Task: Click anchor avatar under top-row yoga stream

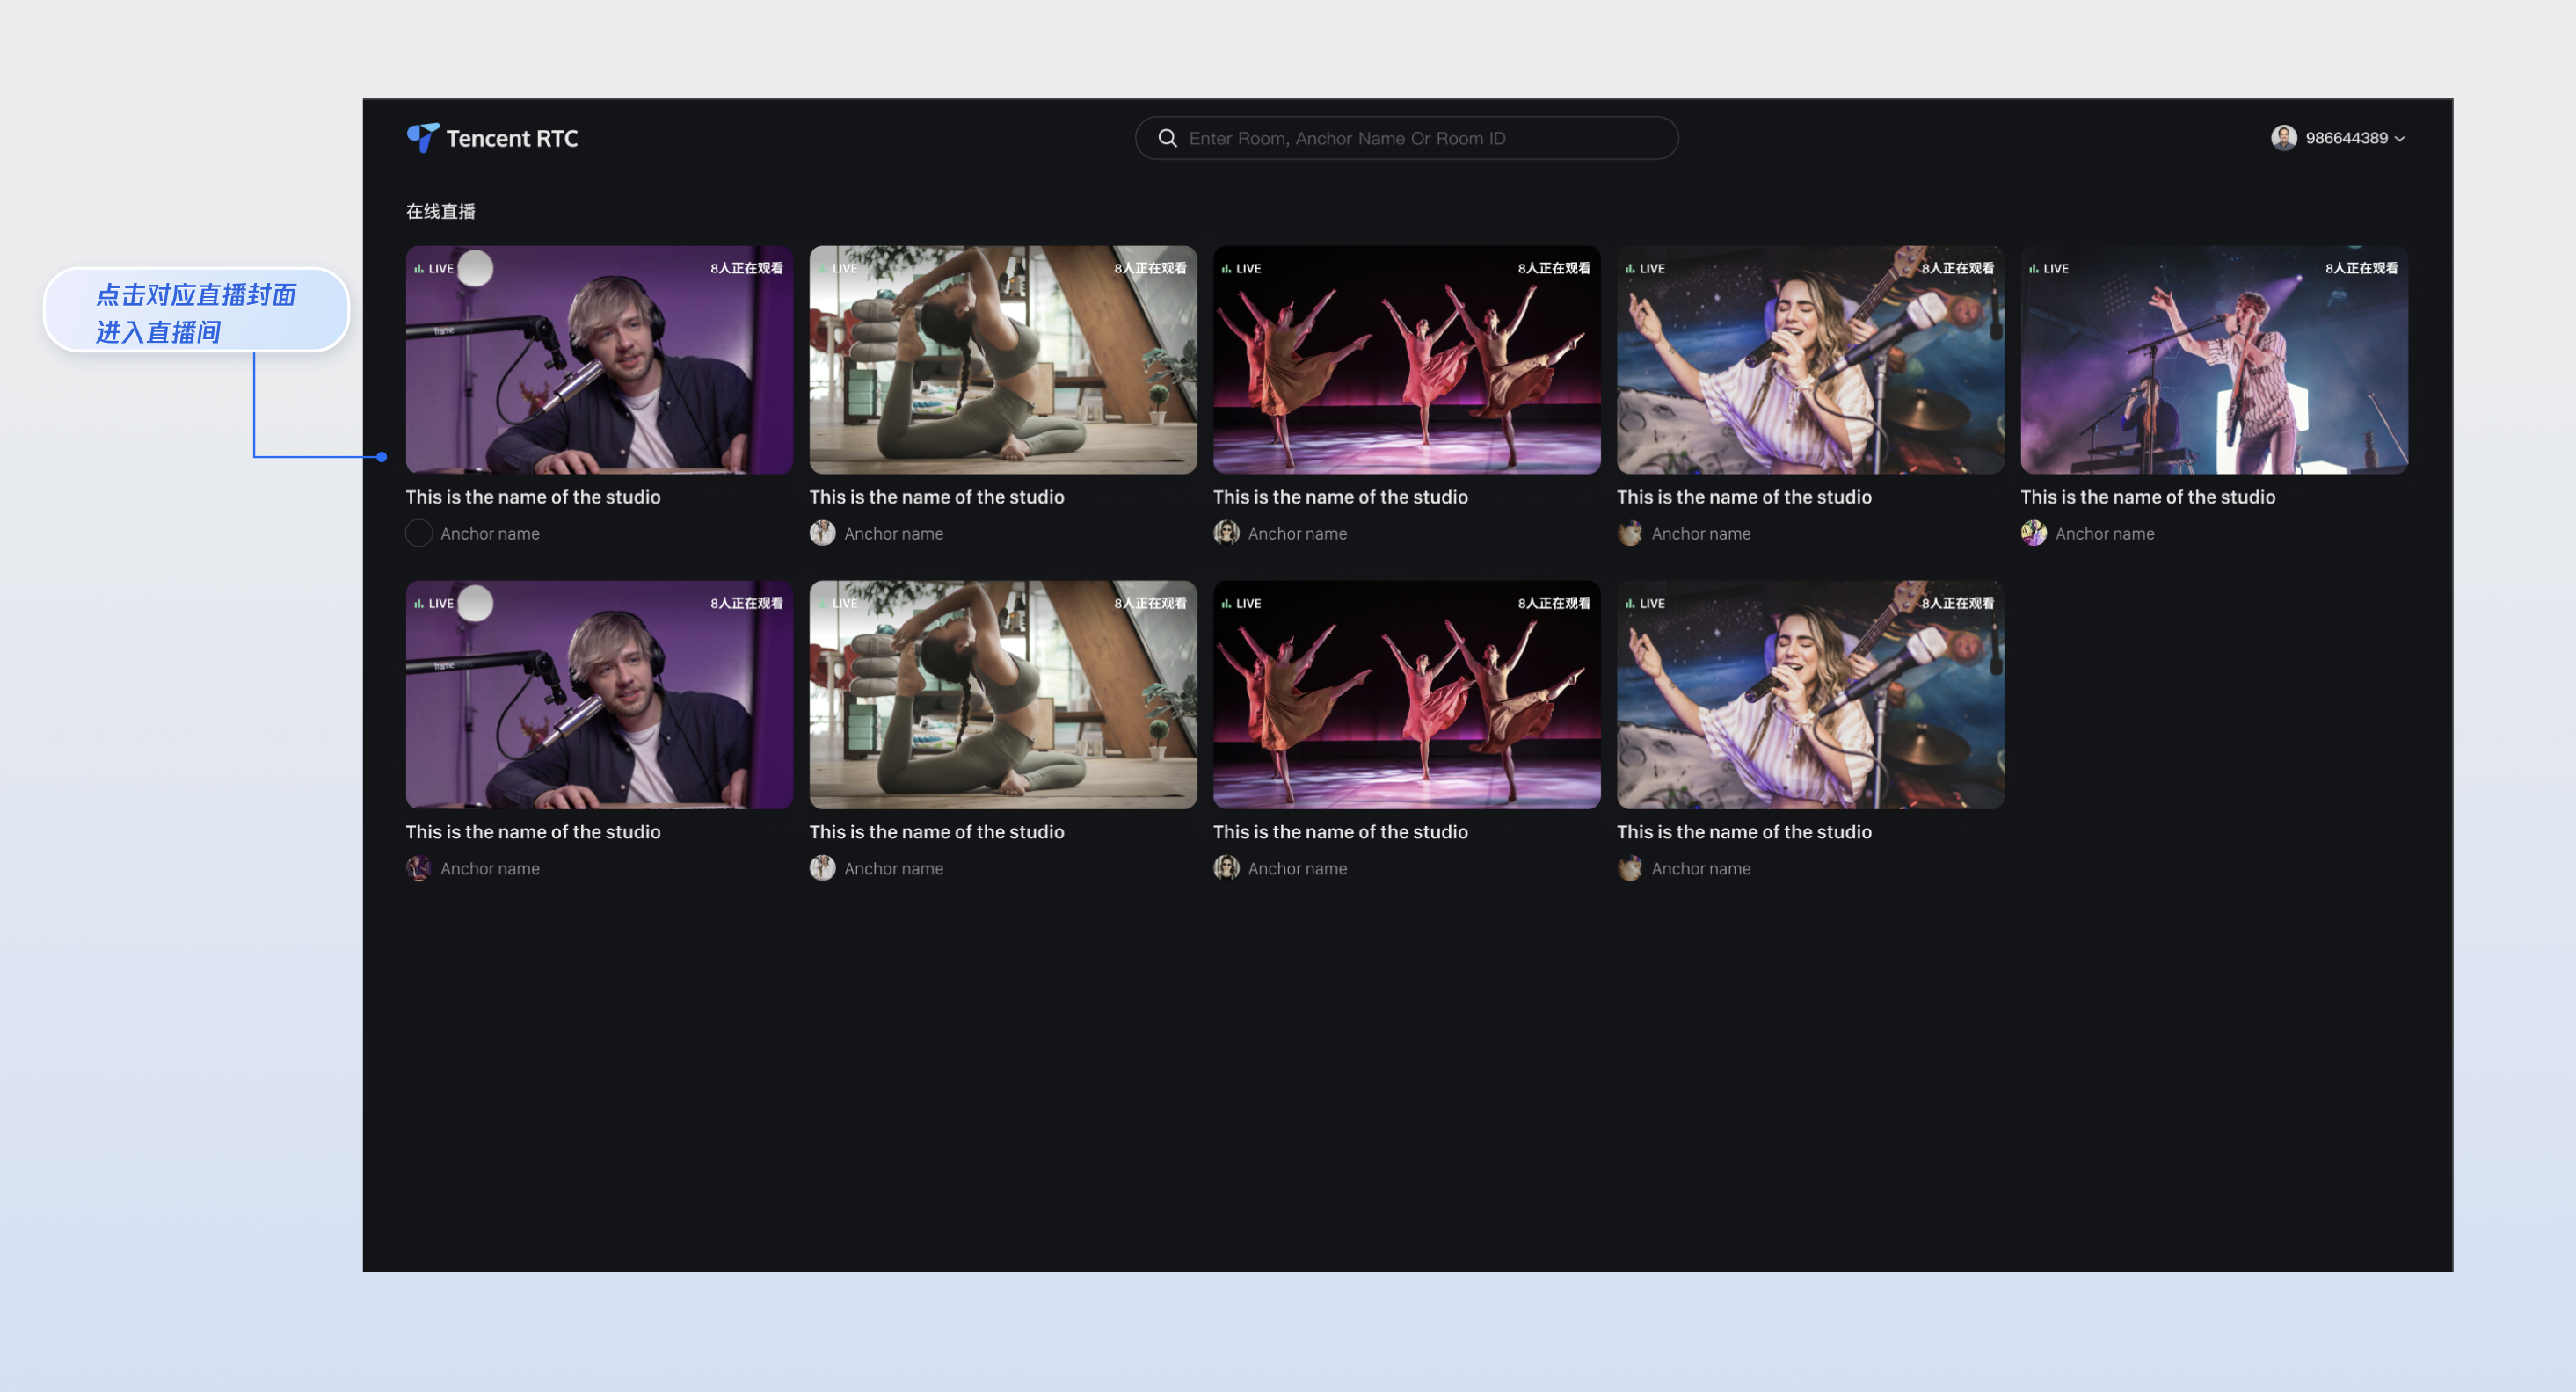Action: point(822,533)
